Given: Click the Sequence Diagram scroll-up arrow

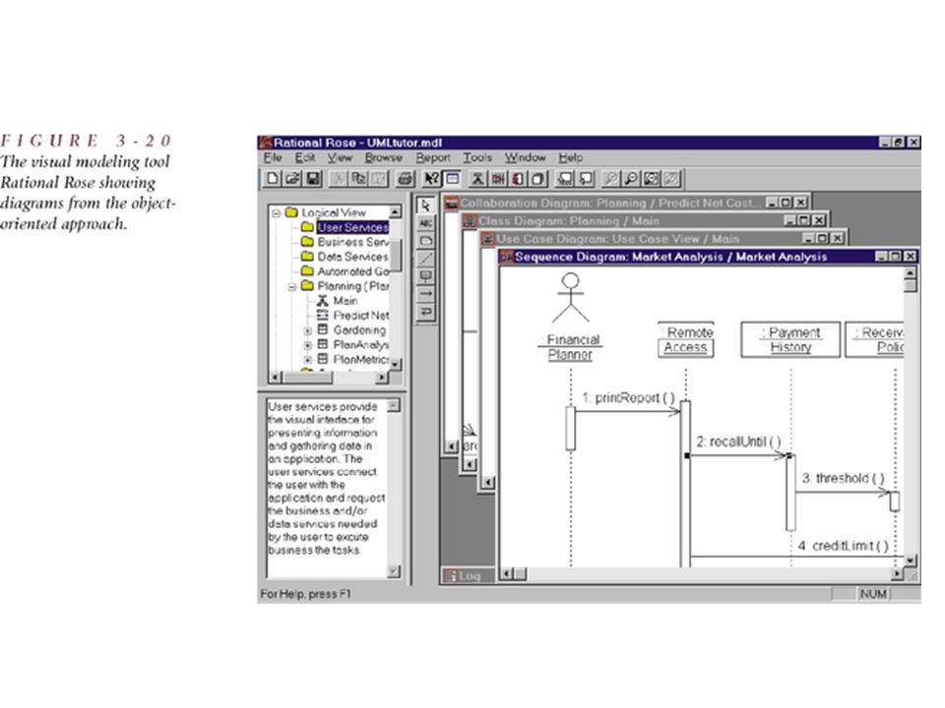Looking at the screenshot, I should [910, 272].
